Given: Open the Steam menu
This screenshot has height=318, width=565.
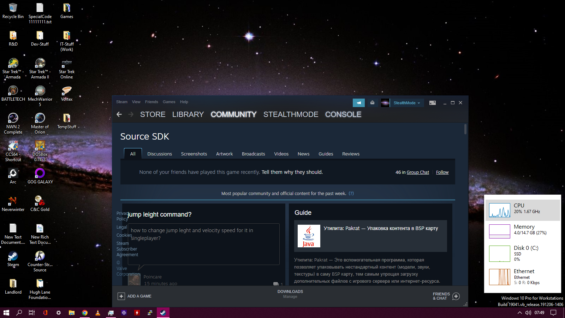Looking at the screenshot, I should click(122, 102).
